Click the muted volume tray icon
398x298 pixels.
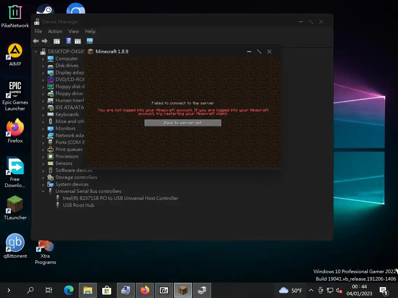pos(339,290)
